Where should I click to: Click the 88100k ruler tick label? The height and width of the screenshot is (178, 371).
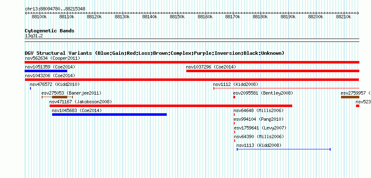tap(39, 17)
